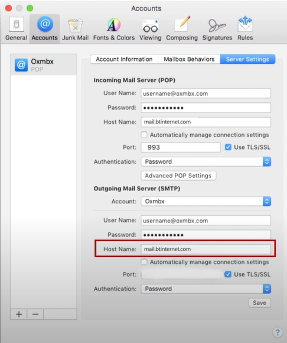Toggle incoming Automatically manage connection settings
The width and height of the screenshot is (287, 343).
pos(144,135)
